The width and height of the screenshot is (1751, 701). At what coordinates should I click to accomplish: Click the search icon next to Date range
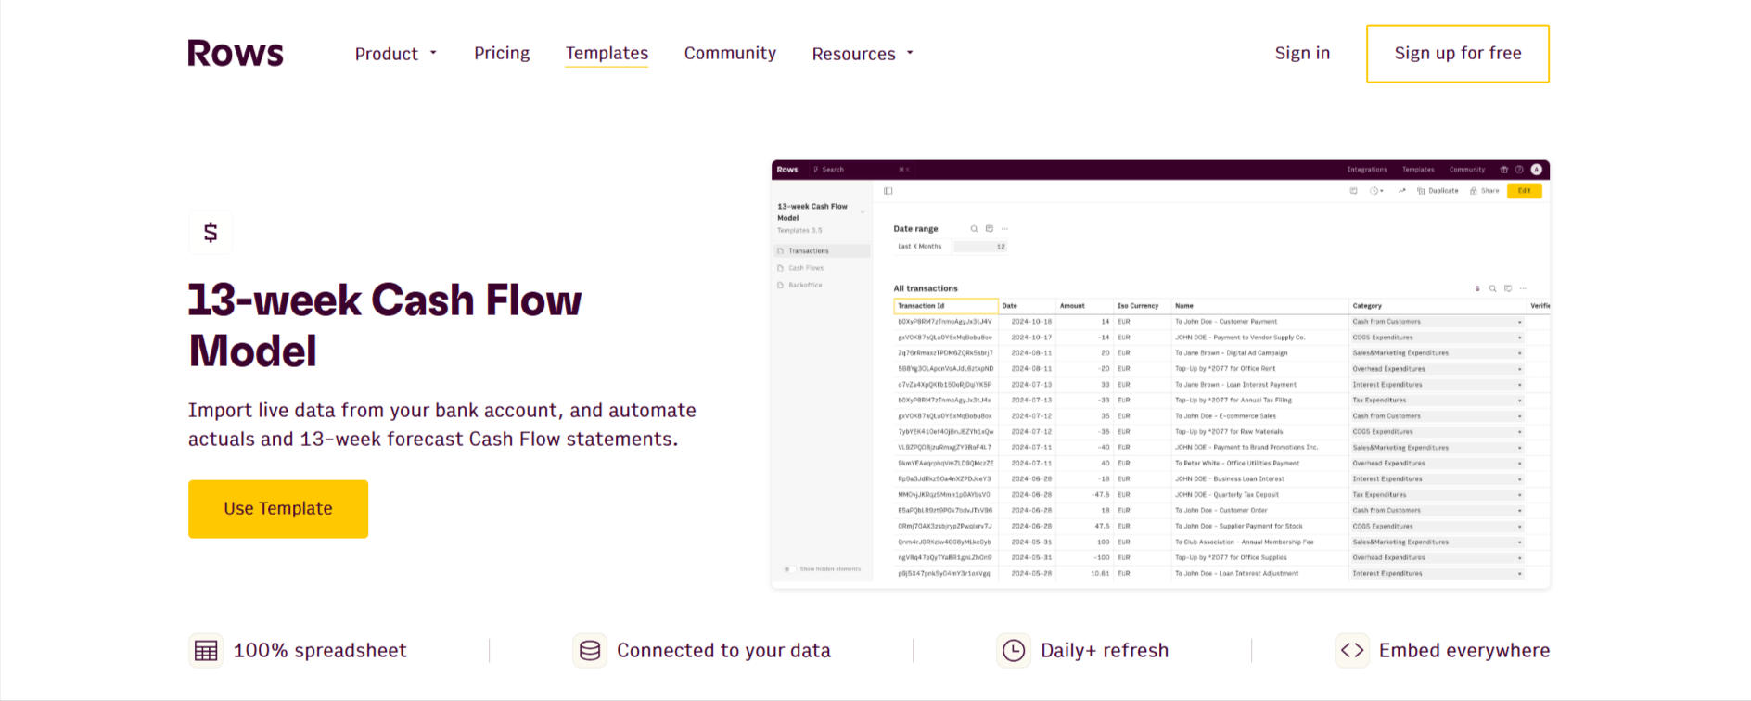coord(974,229)
